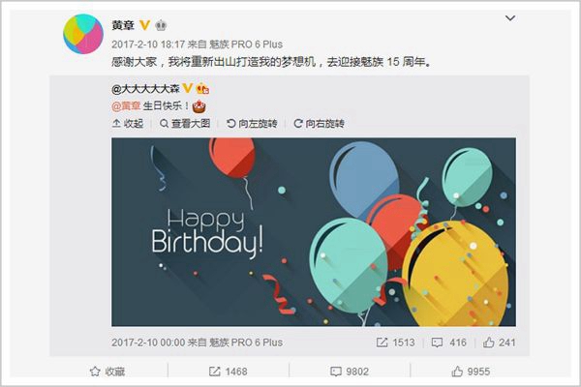Rotate the image right with 向右旋转
Image resolution: width=581 pixels, height=387 pixels.
coord(319,123)
